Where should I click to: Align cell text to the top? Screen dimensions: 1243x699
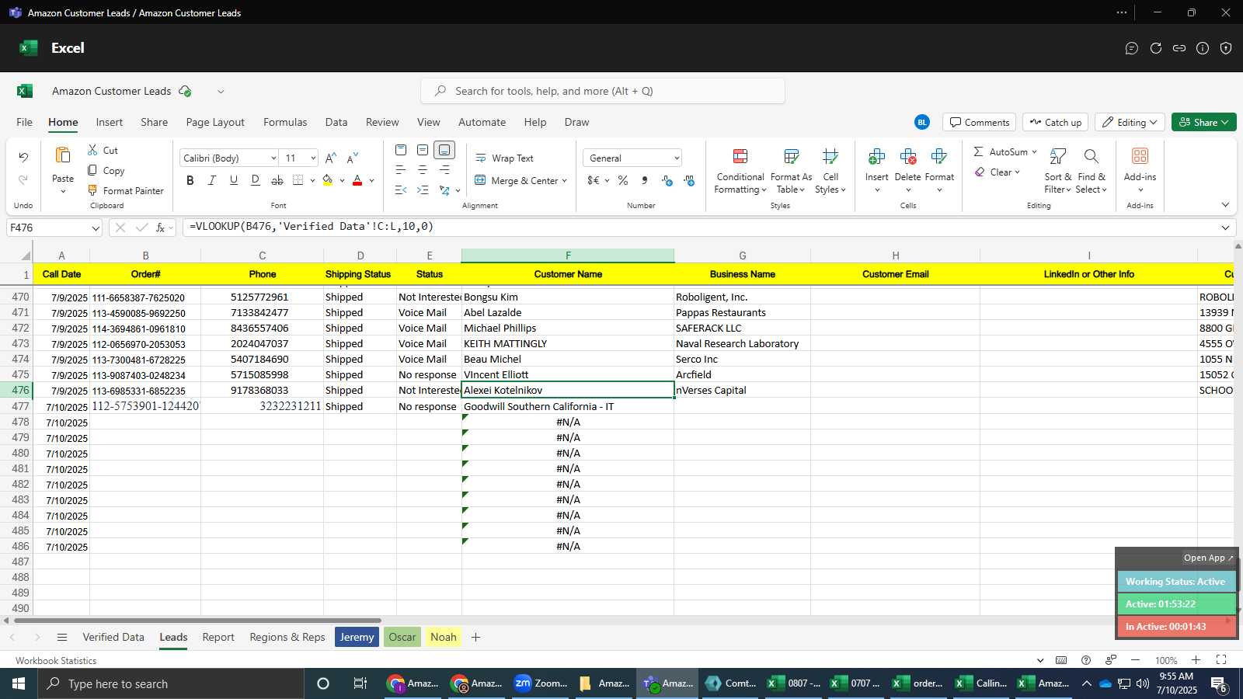pyautogui.click(x=401, y=150)
